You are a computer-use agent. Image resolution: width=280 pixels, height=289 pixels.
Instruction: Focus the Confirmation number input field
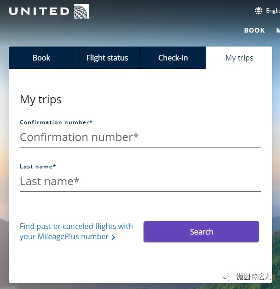point(140,137)
